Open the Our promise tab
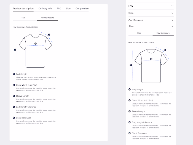The width and height of the screenshot is (193, 145). point(82,9)
